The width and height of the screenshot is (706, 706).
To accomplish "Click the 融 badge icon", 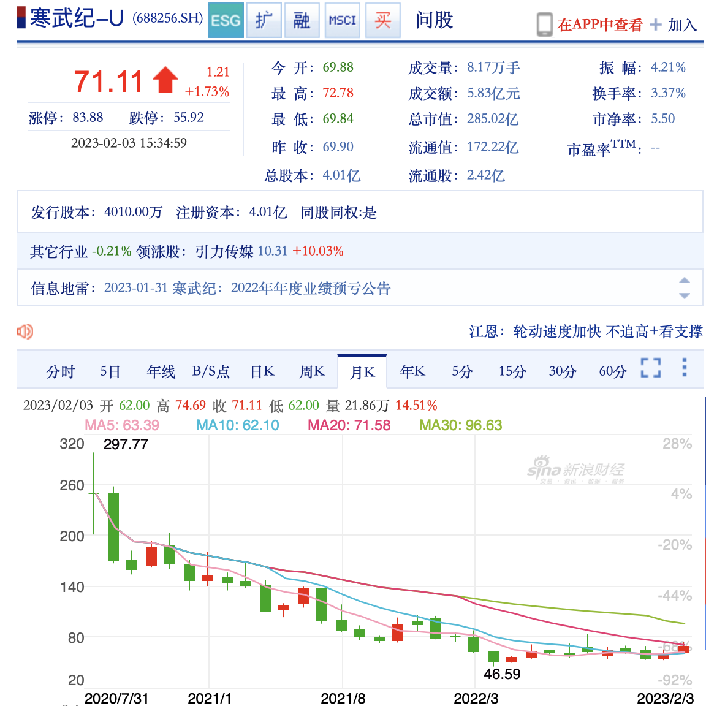I will click(302, 20).
